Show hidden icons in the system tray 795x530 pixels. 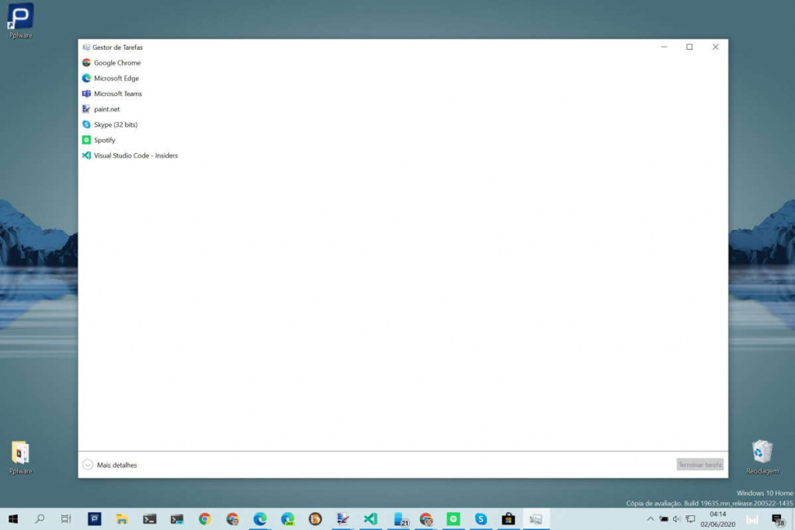coord(651,519)
